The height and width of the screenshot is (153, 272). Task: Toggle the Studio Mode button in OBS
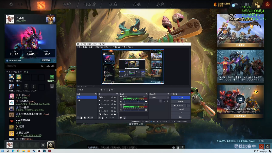pyautogui.click(x=181, y=109)
